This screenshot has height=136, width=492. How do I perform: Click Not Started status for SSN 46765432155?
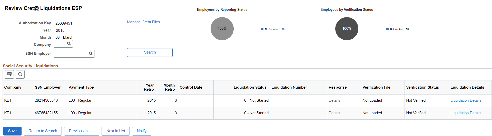(256, 113)
